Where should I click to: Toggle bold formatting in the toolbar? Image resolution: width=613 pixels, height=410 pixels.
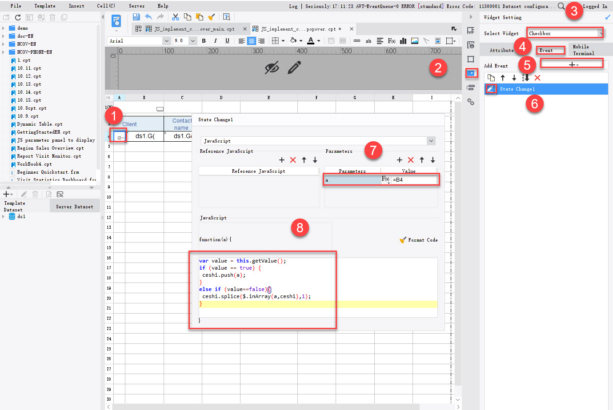point(204,41)
